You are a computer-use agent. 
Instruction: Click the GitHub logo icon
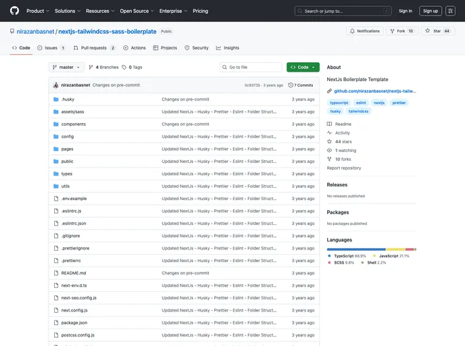click(14, 11)
